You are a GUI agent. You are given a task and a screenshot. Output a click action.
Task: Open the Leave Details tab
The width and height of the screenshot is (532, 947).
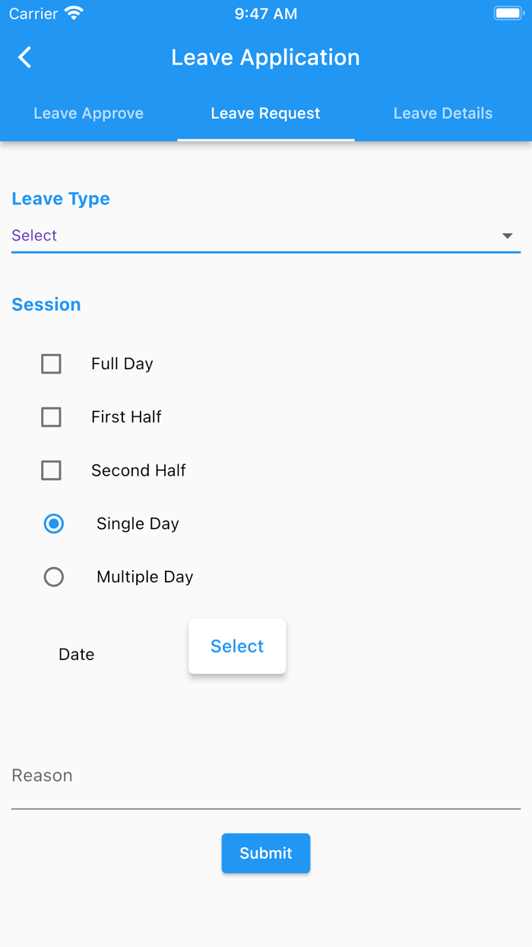pos(443,113)
